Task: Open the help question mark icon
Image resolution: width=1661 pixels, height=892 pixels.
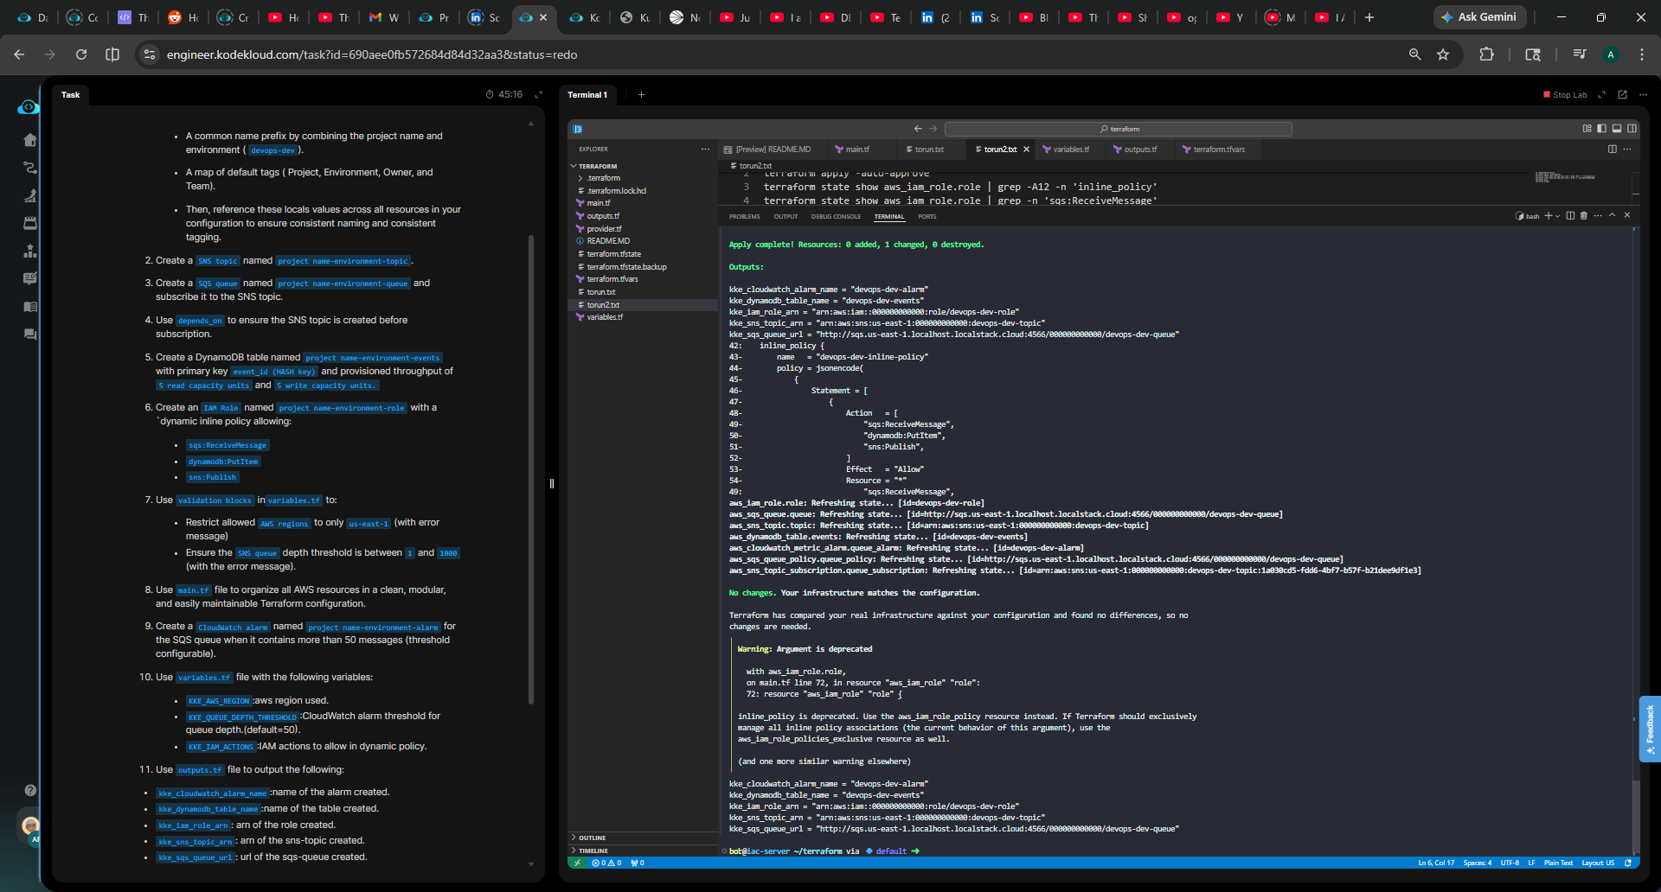Action: click(30, 790)
